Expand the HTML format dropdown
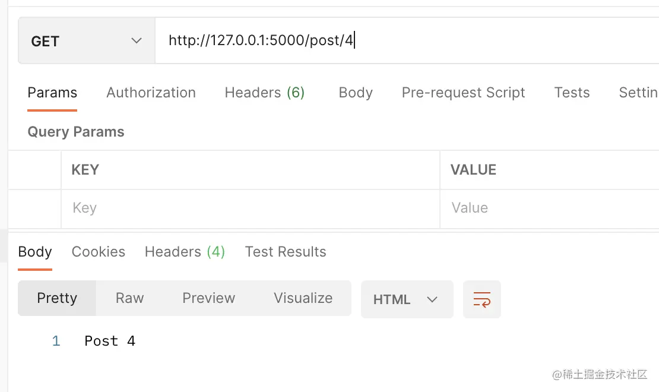The width and height of the screenshot is (659, 392). tap(407, 300)
